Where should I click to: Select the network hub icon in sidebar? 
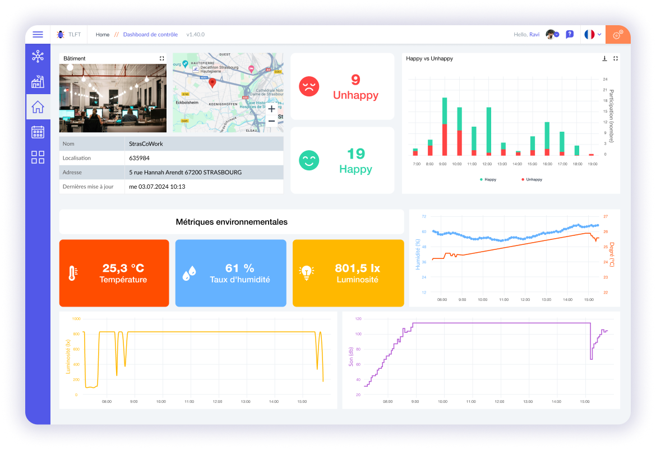pos(38,55)
